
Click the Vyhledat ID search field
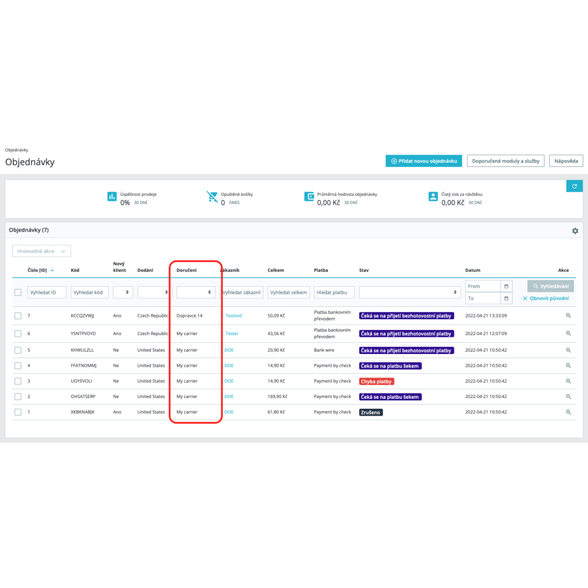tap(47, 292)
